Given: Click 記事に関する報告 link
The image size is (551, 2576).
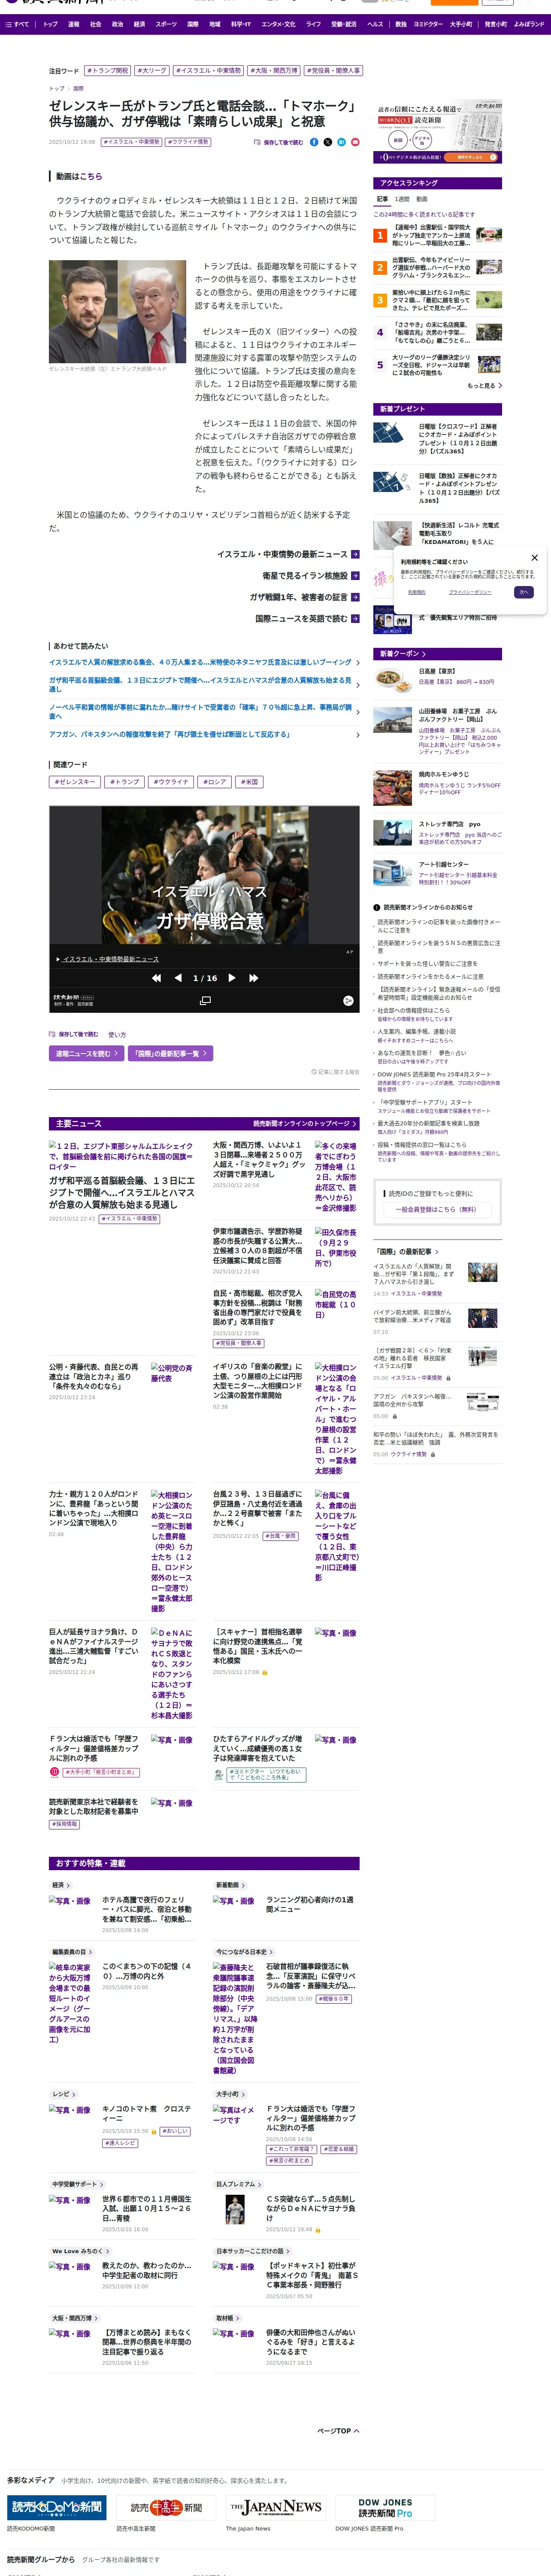Looking at the screenshot, I should click(335, 1072).
